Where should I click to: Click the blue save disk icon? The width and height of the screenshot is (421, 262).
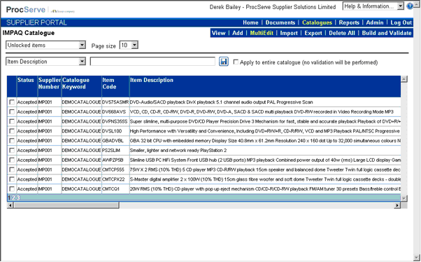224,62
